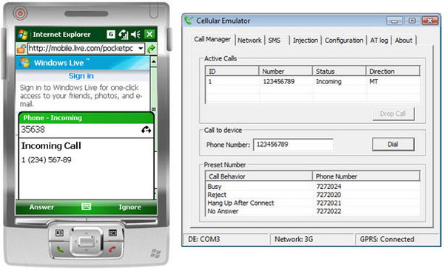
Task: Click the green Go arrow beside address bar
Action: click(152, 49)
